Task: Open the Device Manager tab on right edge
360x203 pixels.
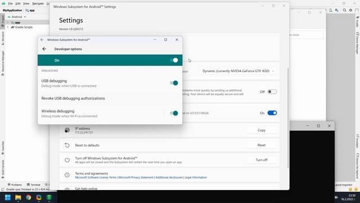Action: [358, 43]
